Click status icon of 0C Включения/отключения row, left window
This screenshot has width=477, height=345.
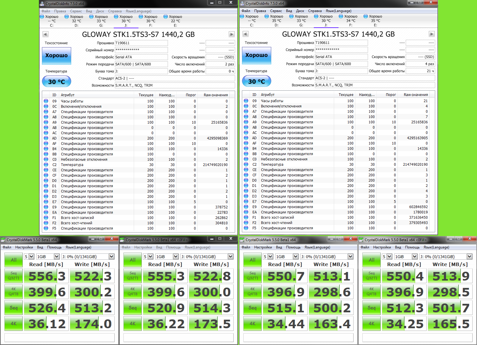click(x=46, y=106)
